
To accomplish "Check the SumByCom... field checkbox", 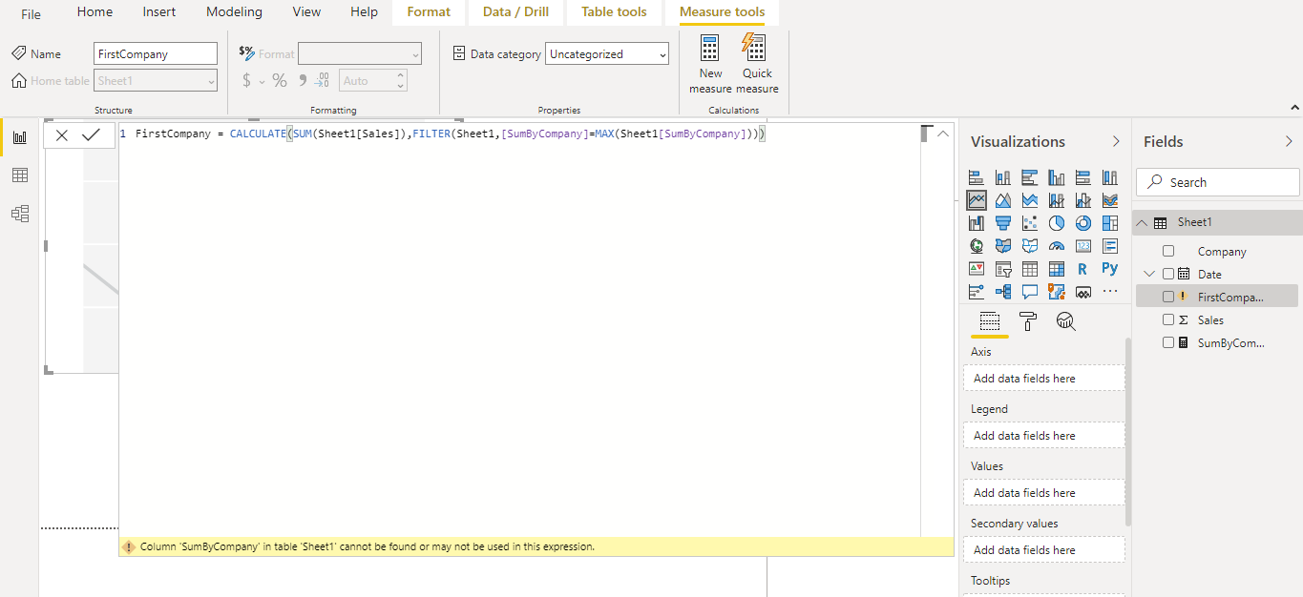I will [x=1168, y=342].
